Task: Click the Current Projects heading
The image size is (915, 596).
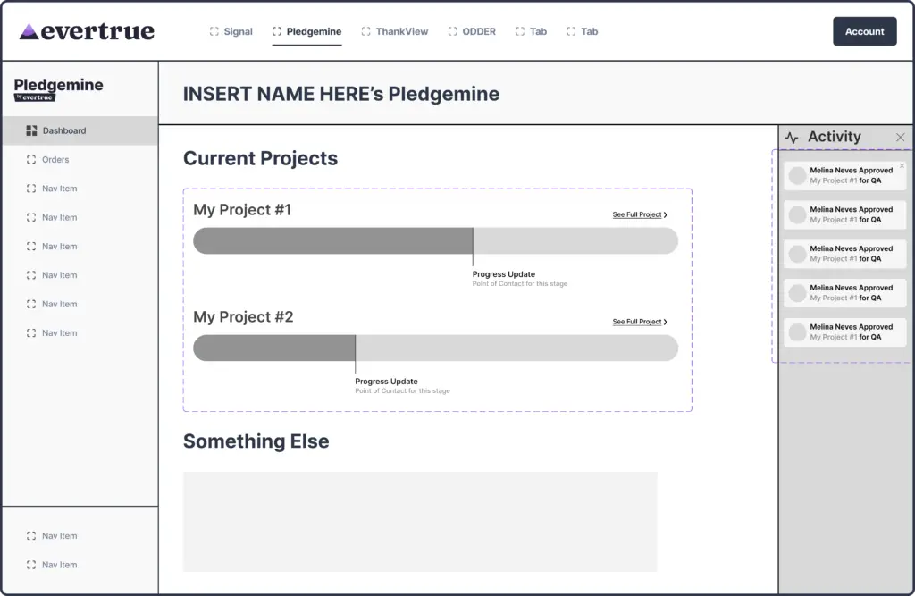Action: tap(260, 158)
